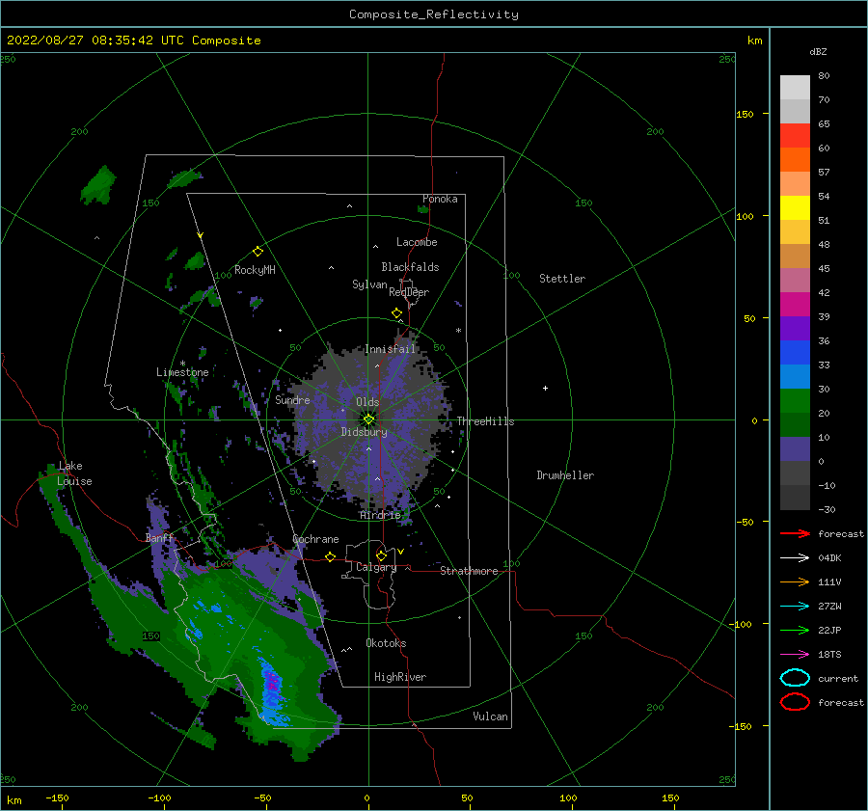Click the white plus marker west of Drumheller

pos(545,388)
